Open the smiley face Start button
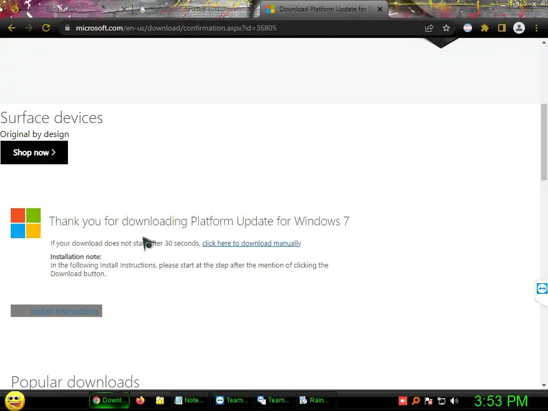This screenshot has height=411, width=548. [14, 400]
